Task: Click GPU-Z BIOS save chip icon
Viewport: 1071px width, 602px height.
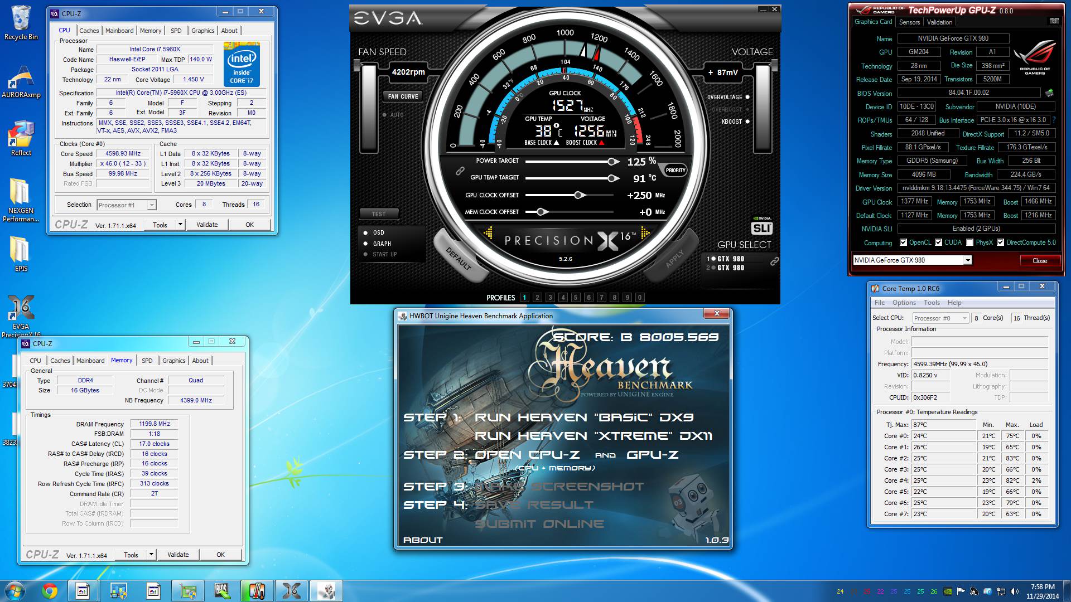Action: [1049, 93]
